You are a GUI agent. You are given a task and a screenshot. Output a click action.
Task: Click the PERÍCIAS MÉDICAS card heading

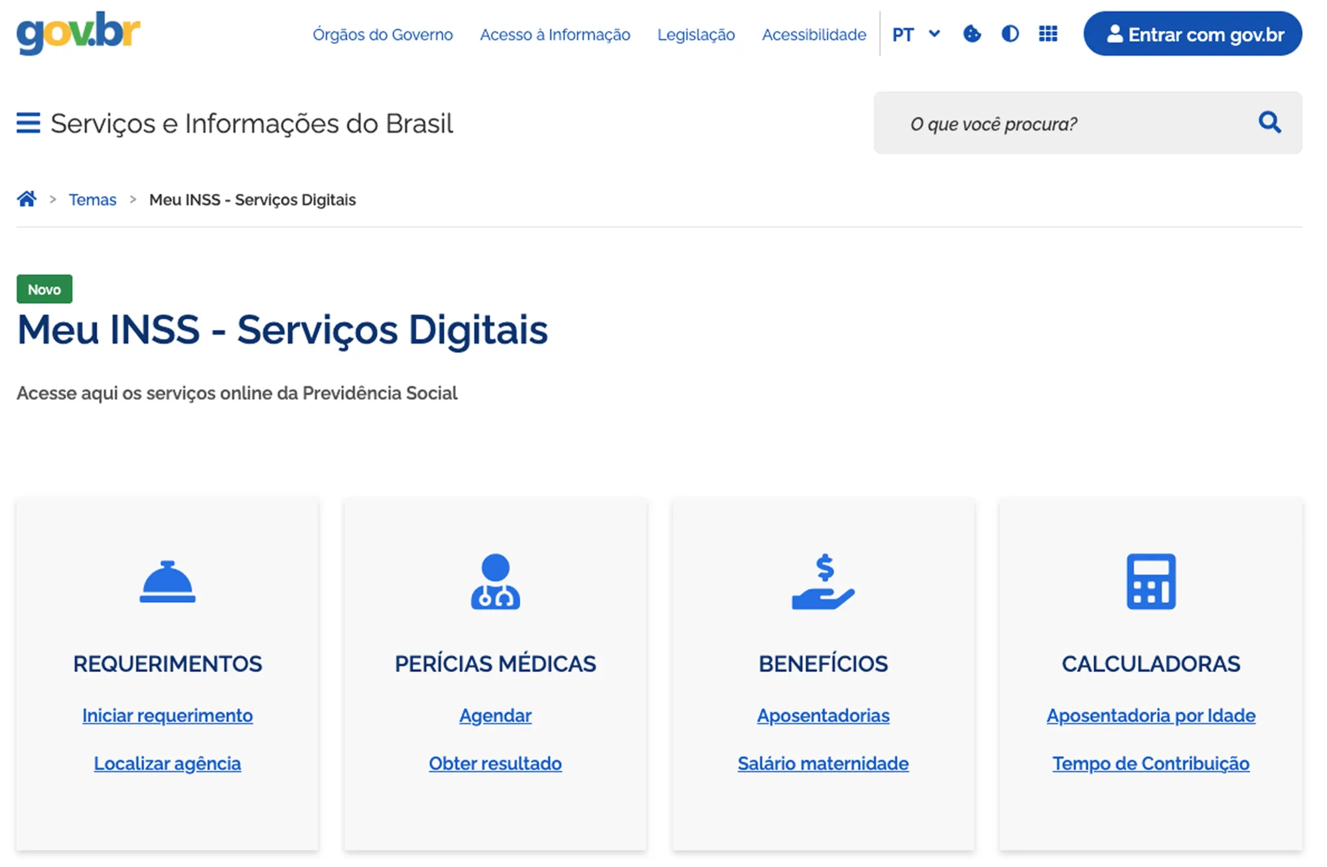496,663
